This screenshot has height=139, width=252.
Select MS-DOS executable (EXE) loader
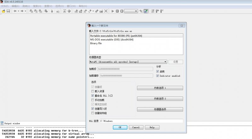click(x=136, y=40)
